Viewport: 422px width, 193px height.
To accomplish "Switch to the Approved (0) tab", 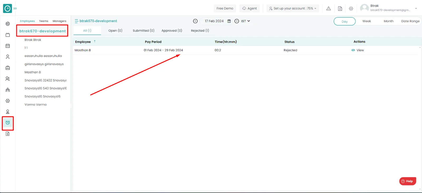I will [172, 31].
